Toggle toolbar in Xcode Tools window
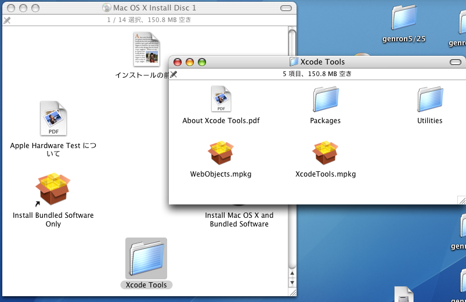Viewport: 466px width, 302px height. (x=455, y=62)
